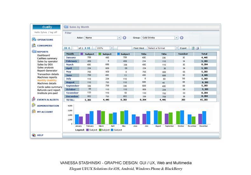Click the purple Subject column swatch
251x175 pixels.
tap(82, 54)
